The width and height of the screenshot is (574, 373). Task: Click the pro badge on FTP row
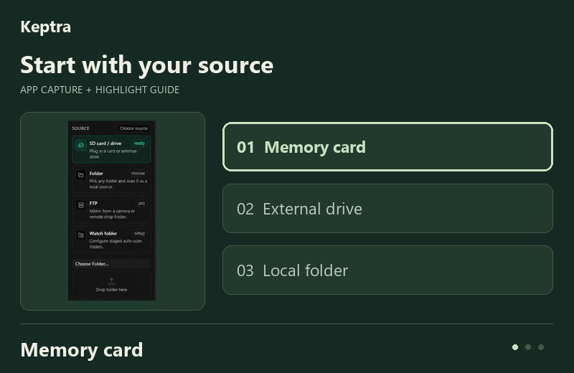tap(141, 203)
